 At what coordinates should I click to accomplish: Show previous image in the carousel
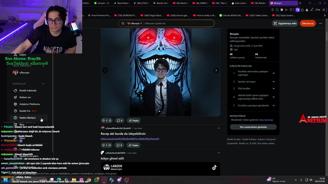coord(105,70)
